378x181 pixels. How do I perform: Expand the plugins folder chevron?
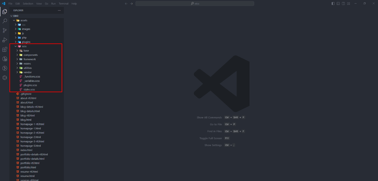16,42
